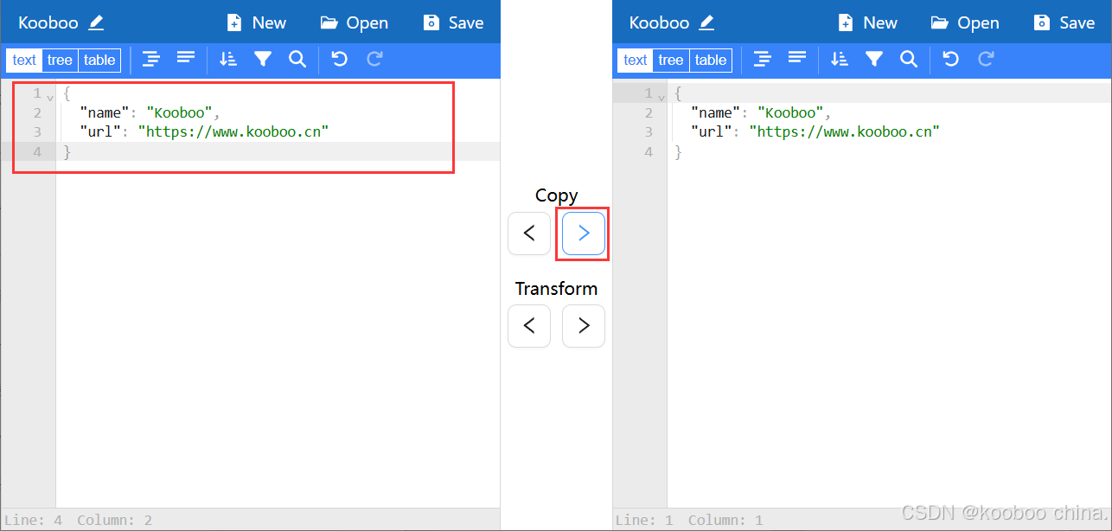Switch left editor to tree mode
The width and height of the screenshot is (1112, 531).
coord(60,60)
